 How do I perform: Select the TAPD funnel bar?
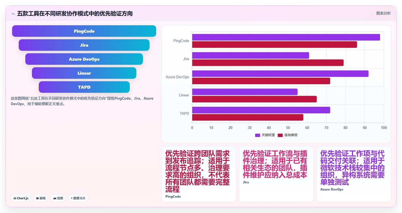pos(84,87)
